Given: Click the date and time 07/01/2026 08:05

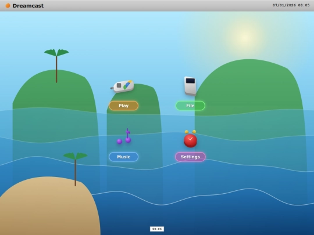Looking at the screenshot, I should click(x=291, y=5).
